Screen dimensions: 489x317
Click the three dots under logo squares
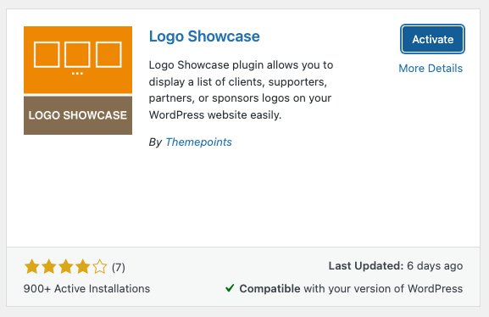coord(77,74)
